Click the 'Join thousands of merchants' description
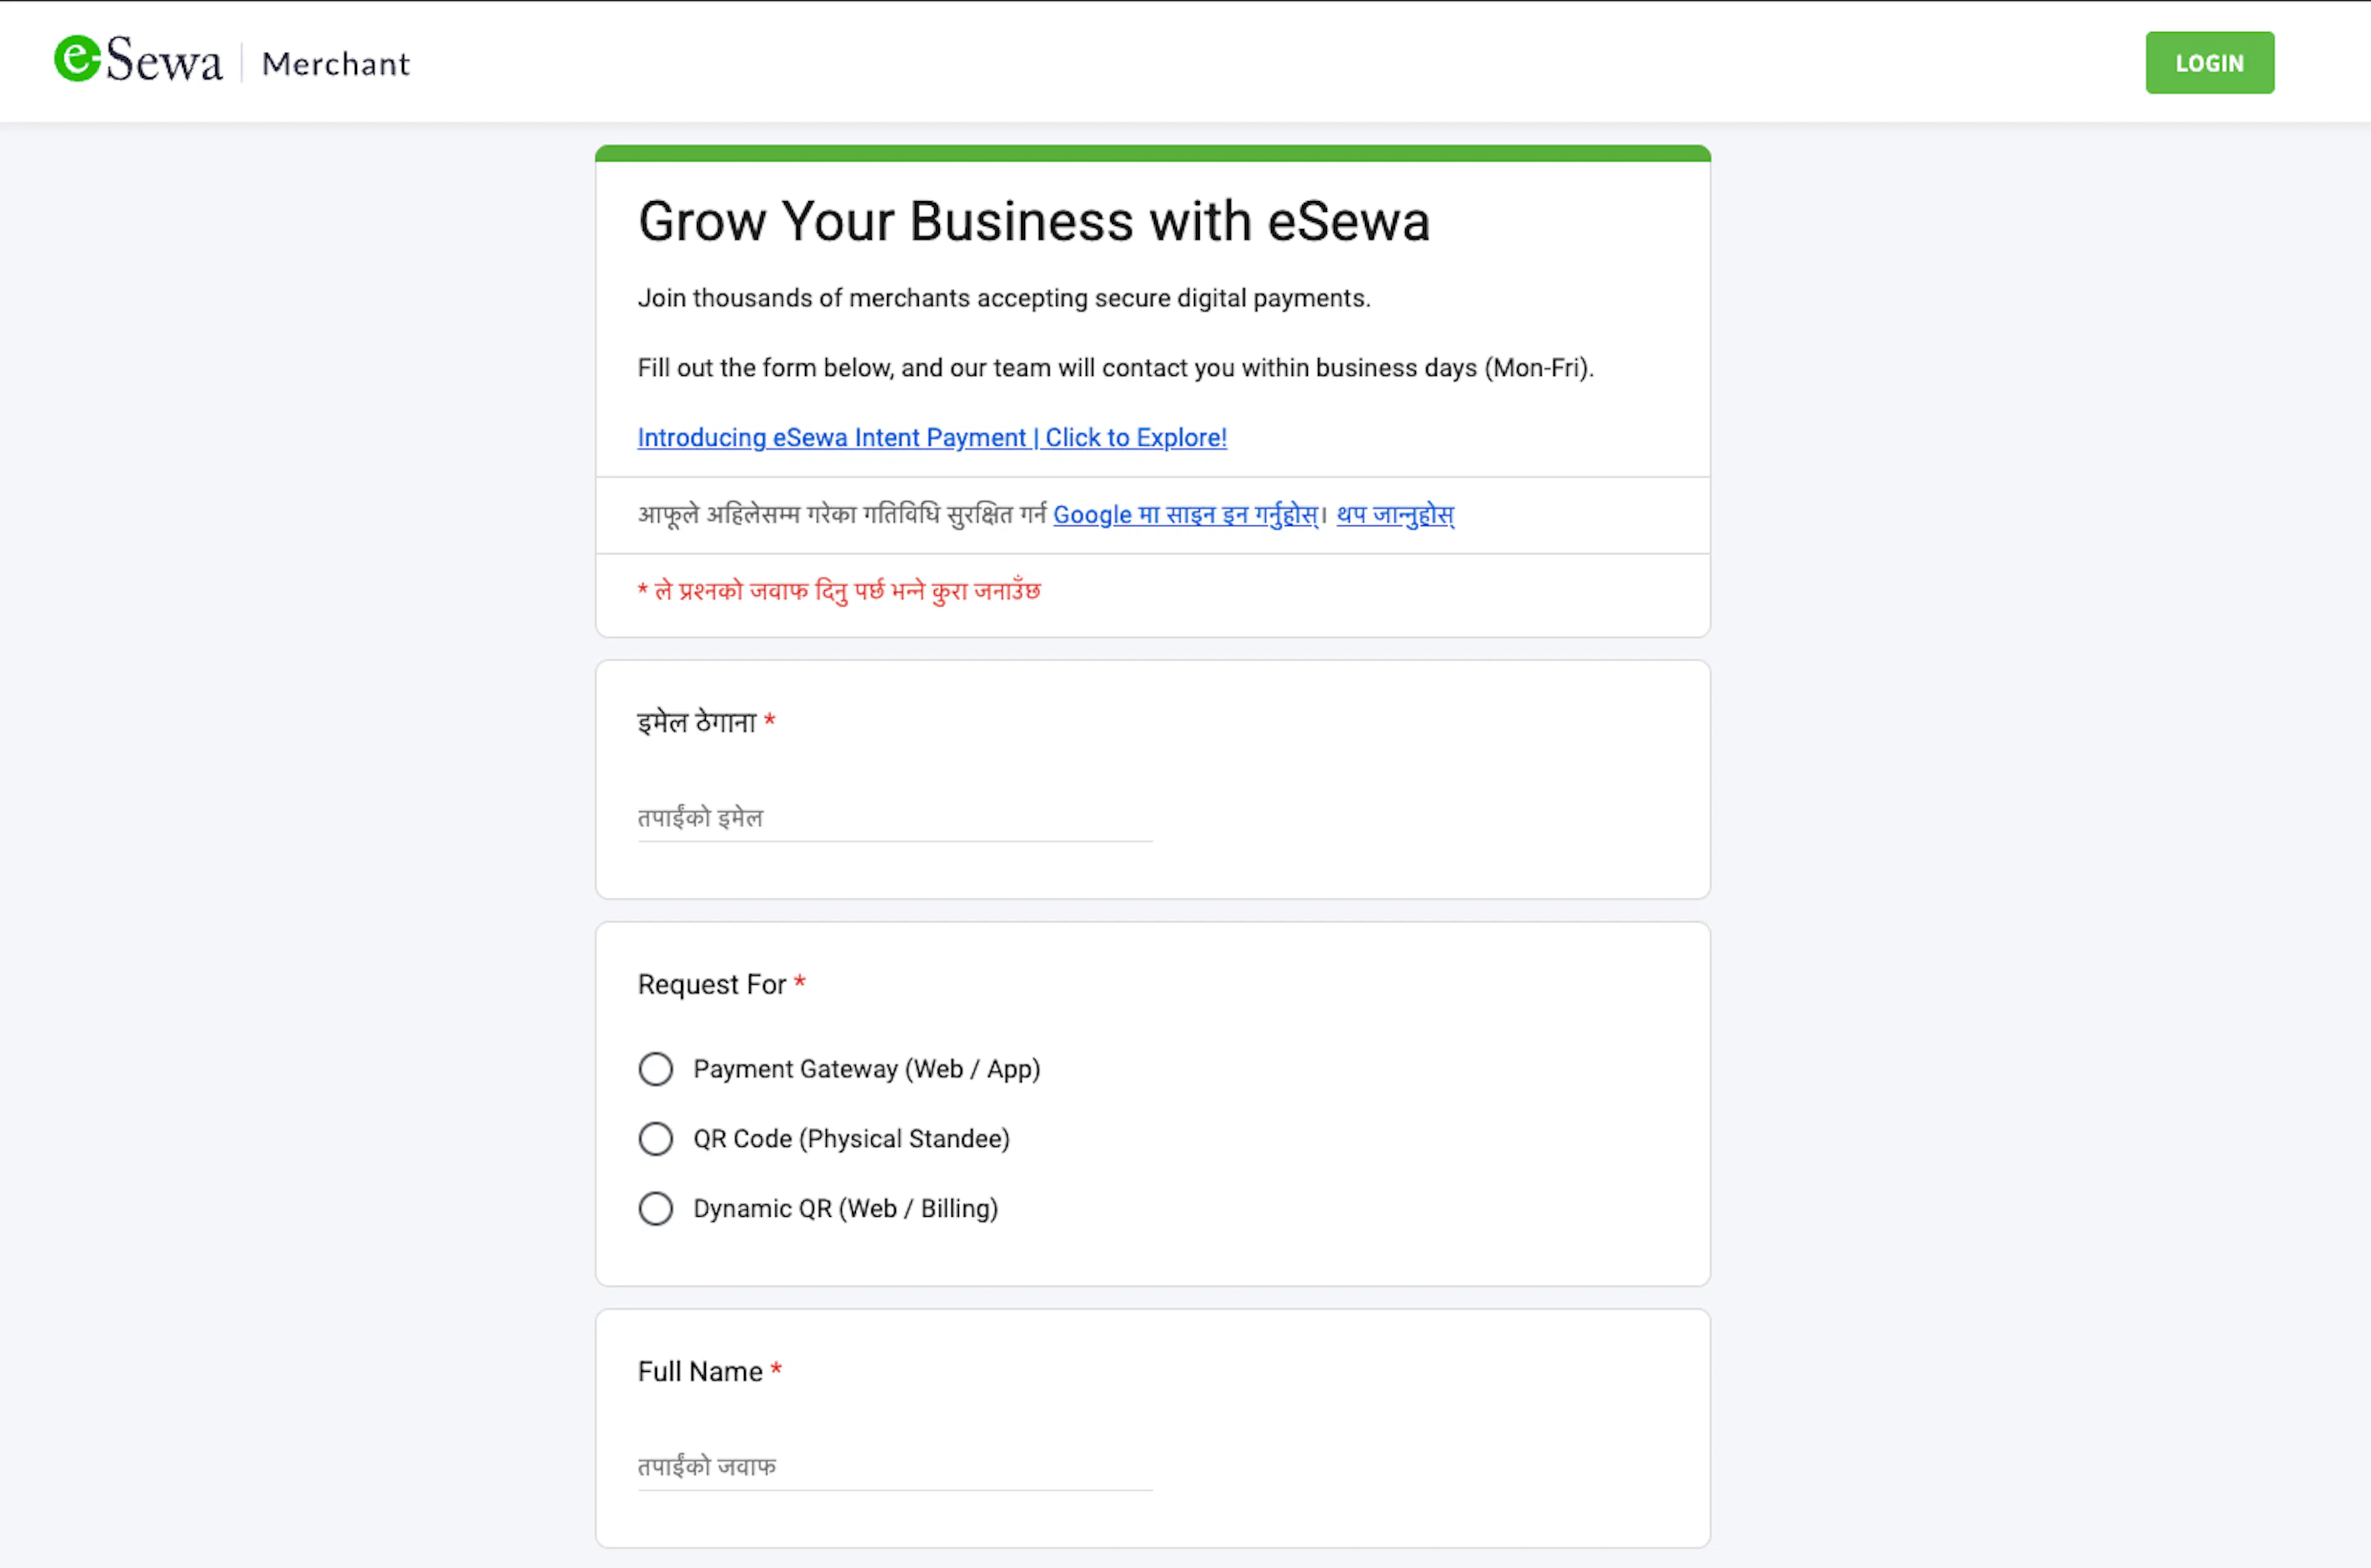 pos(1004,298)
